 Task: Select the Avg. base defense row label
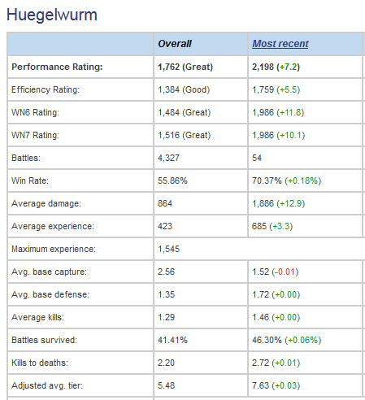tap(50, 294)
